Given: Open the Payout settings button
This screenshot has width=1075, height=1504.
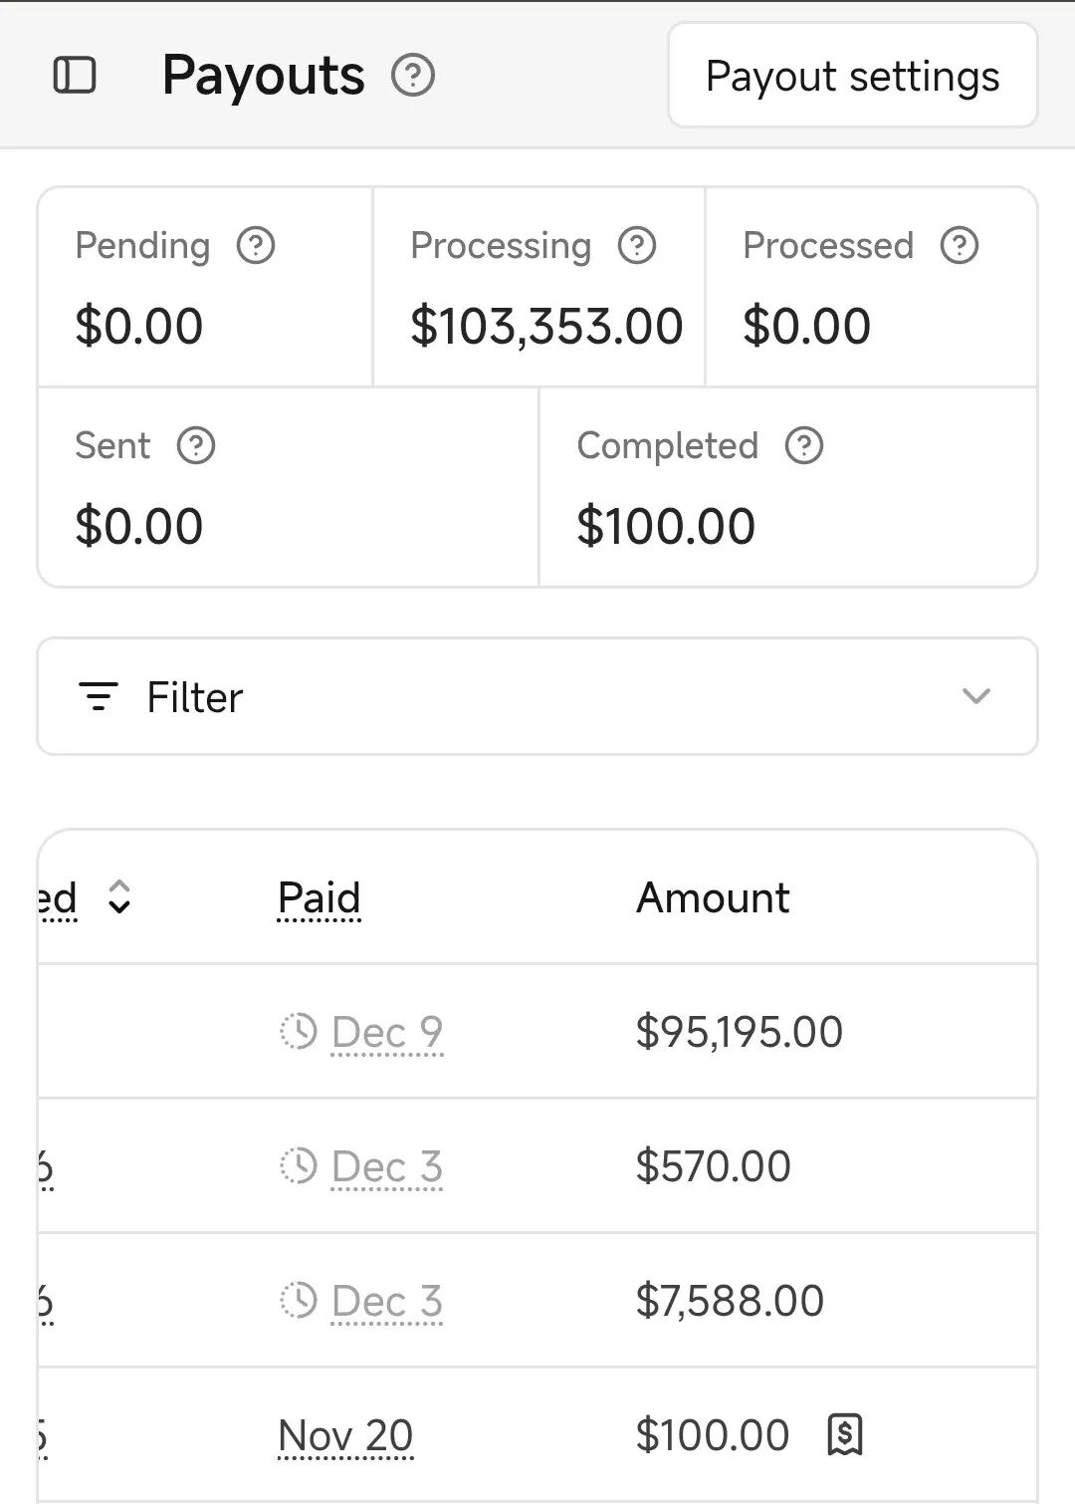Looking at the screenshot, I should point(852,77).
